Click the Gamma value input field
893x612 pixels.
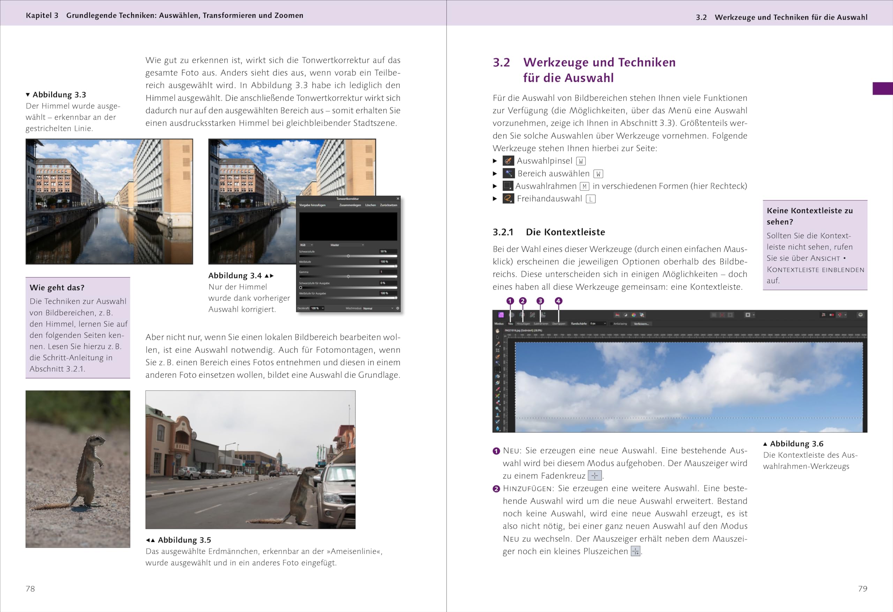pos(388,272)
